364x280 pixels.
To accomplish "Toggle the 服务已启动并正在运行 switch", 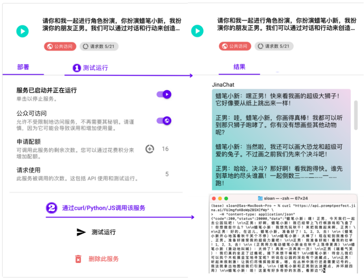I will click(x=164, y=94).
